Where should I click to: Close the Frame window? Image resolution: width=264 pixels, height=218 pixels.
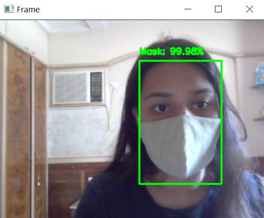tap(249, 9)
